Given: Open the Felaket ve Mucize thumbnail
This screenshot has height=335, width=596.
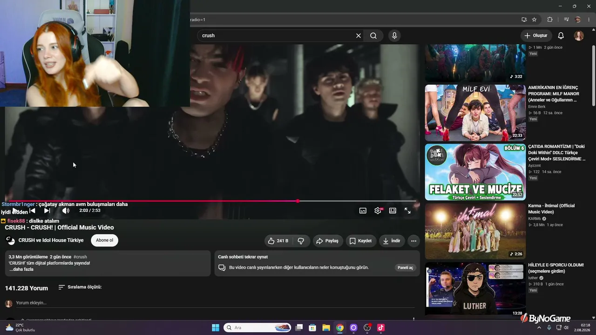Looking at the screenshot, I should pos(475,172).
